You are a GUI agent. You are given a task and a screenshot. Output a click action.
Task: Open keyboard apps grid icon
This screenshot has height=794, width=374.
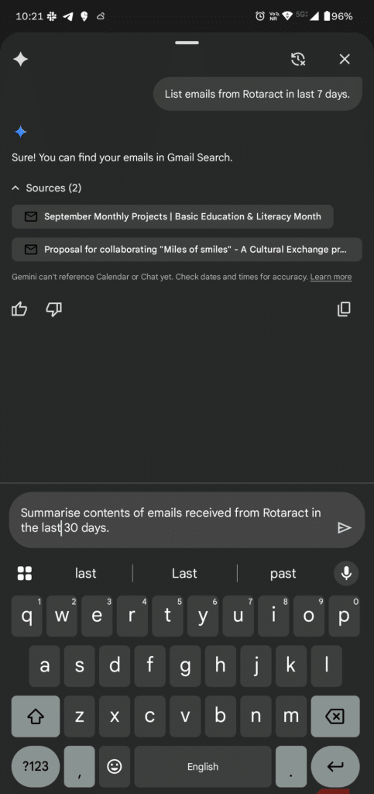[x=25, y=573]
